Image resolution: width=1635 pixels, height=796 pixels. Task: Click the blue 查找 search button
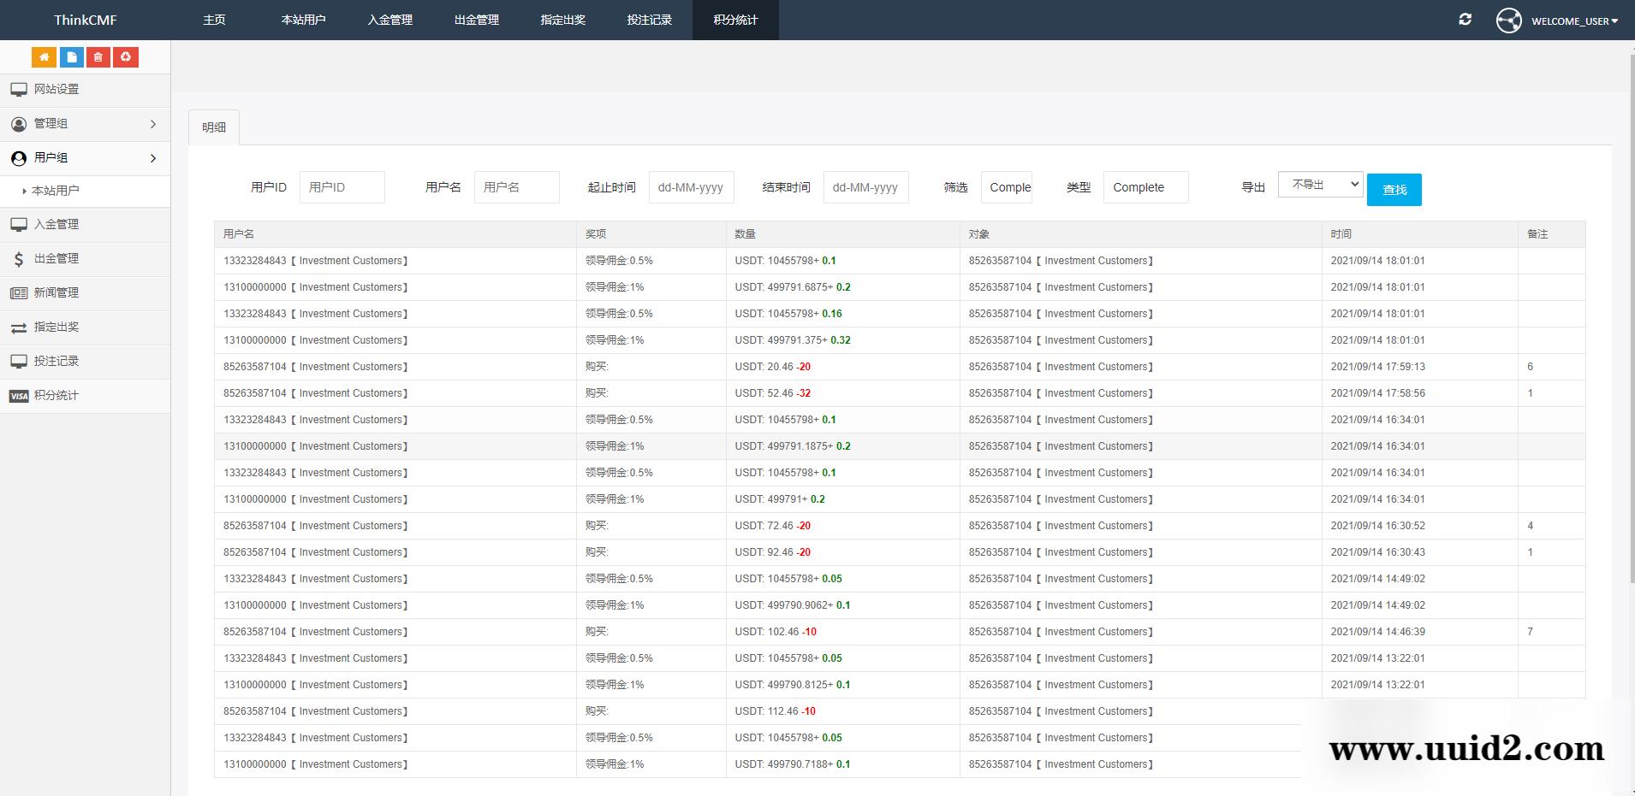point(1394,189)
